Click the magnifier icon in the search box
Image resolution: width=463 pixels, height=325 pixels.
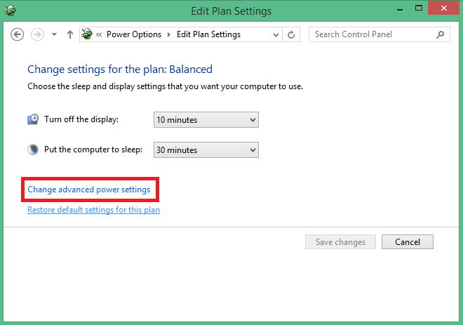click(x=440, y=34)
